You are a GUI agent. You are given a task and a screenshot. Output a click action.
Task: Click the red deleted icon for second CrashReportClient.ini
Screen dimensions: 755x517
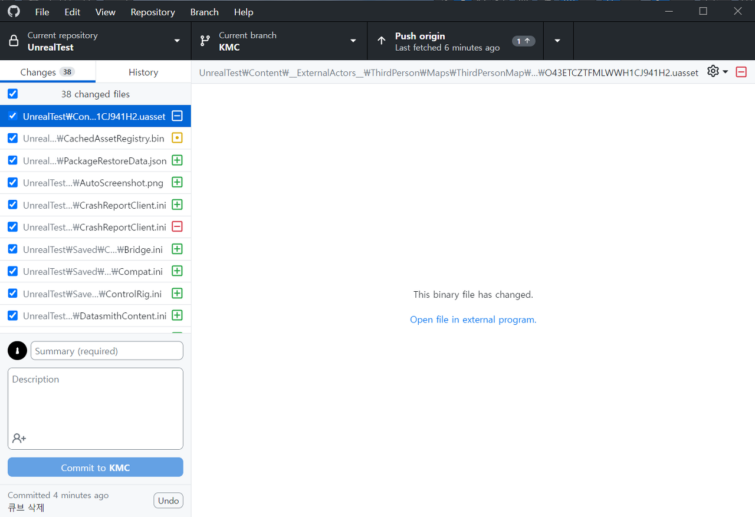(177, 226)
